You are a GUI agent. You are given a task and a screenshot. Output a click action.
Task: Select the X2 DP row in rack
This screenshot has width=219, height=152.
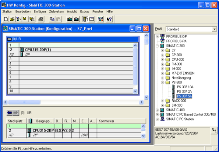[x=70, y=54]
